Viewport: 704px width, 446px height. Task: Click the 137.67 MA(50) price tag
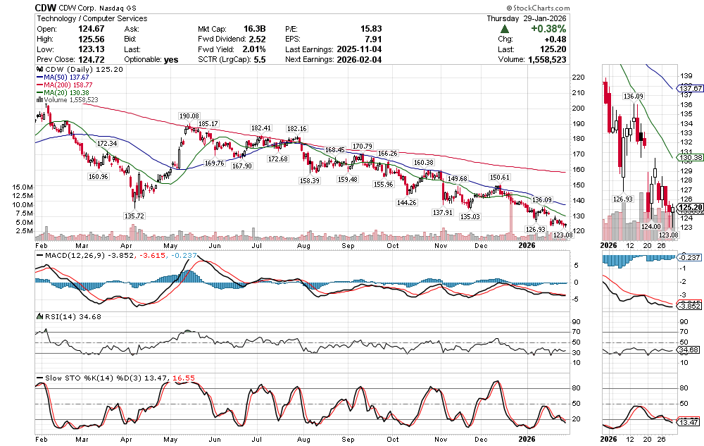(689, 89)
